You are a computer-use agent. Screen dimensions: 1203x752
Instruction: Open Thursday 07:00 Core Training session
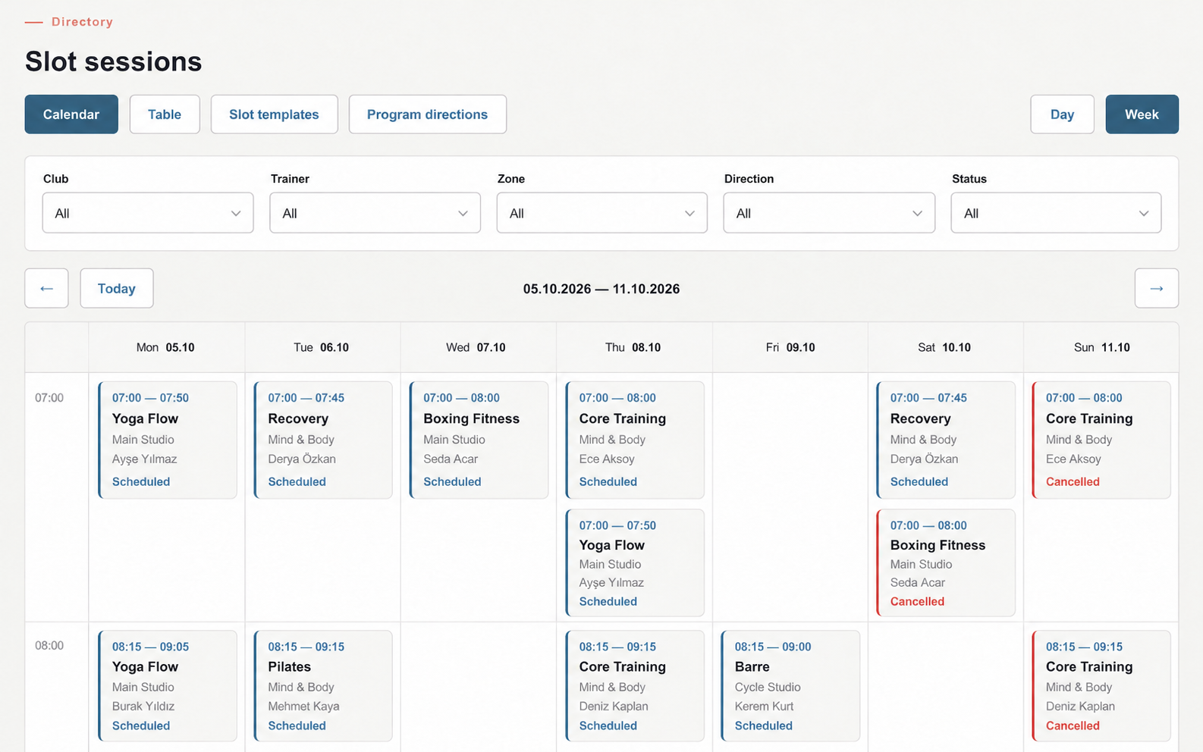tap(635, 440)
